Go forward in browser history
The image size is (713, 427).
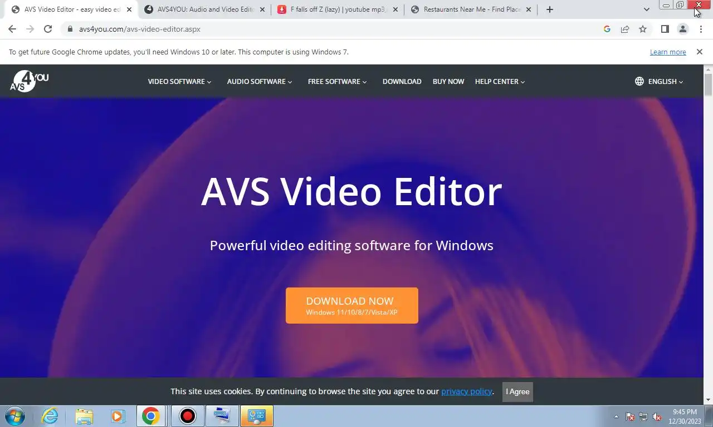(x=30, y=29)
